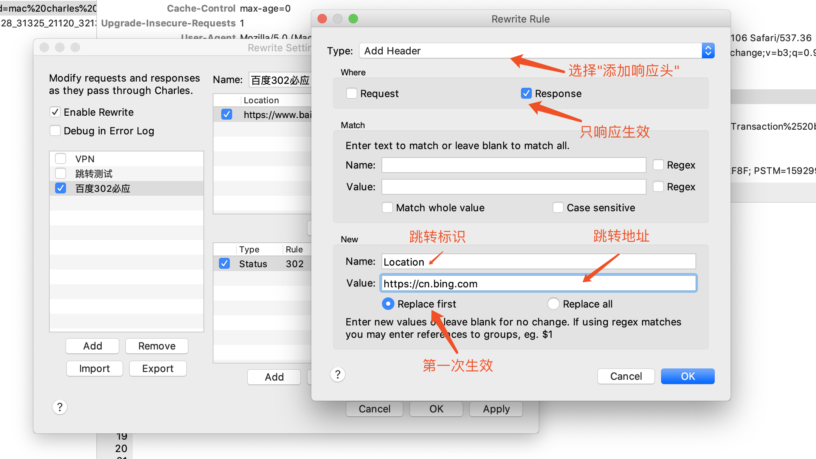The image size is (816, 459).
Task: Uncheck the https://www.bai location row checkbox
Action: coord(227,115)
